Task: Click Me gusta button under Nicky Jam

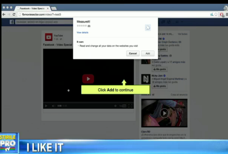Action: [159, 86]
